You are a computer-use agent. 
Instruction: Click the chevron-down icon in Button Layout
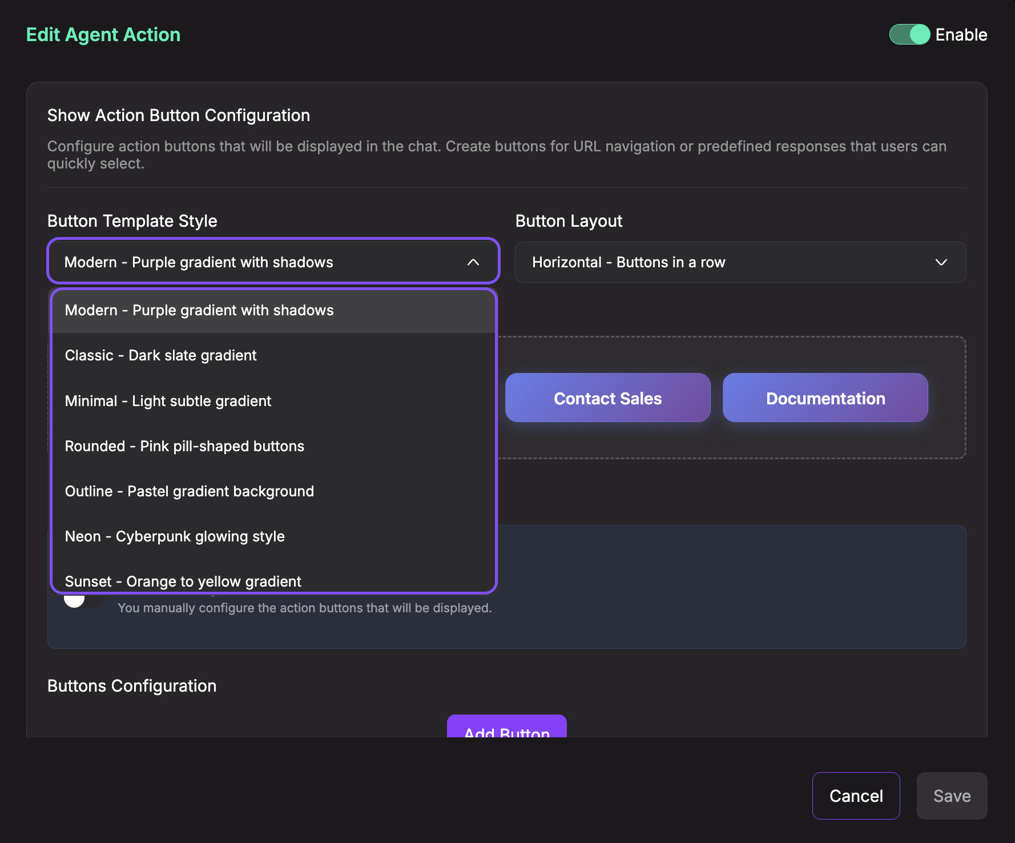pos(941,262)
